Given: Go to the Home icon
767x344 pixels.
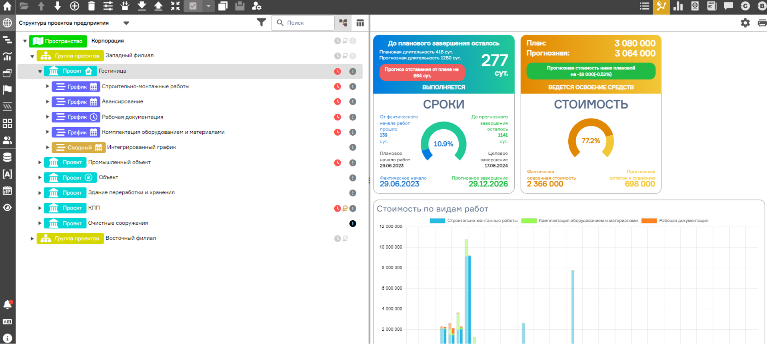Looking at the screenshot, I should point(7,6).
